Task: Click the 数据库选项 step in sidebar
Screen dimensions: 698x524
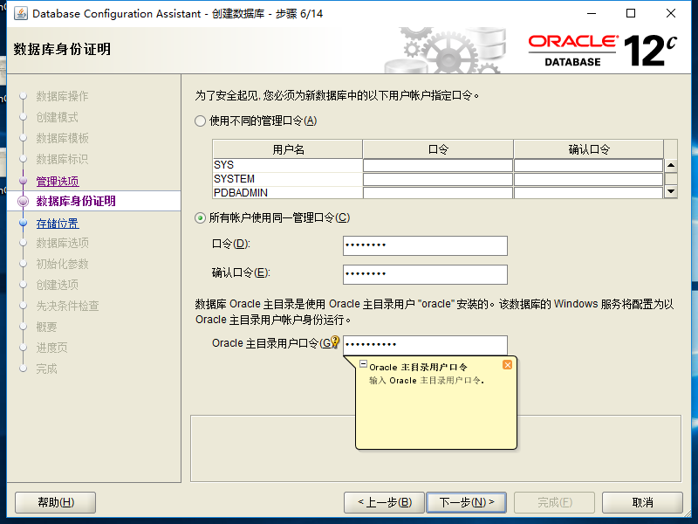Action: pos(62,243)
